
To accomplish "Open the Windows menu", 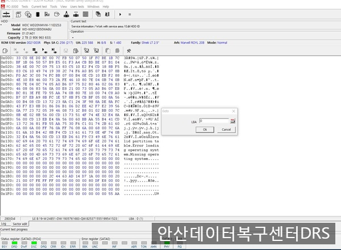I will pos(93,6).
